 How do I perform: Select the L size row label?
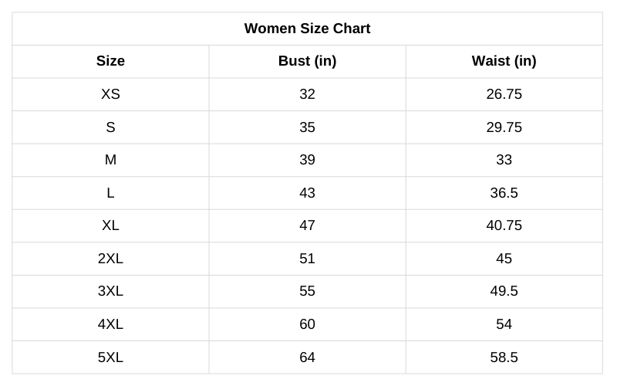[110, 193]
